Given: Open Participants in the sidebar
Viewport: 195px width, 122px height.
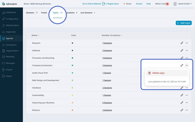Looking at the screenshot, I should [11, 45].
